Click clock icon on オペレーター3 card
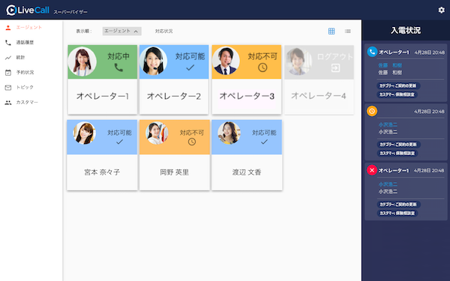Screen dimensions: 450x281 262,67
